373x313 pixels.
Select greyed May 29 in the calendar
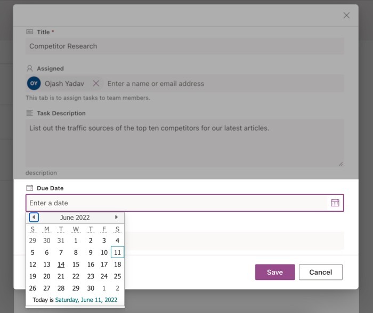click(33, 240)
